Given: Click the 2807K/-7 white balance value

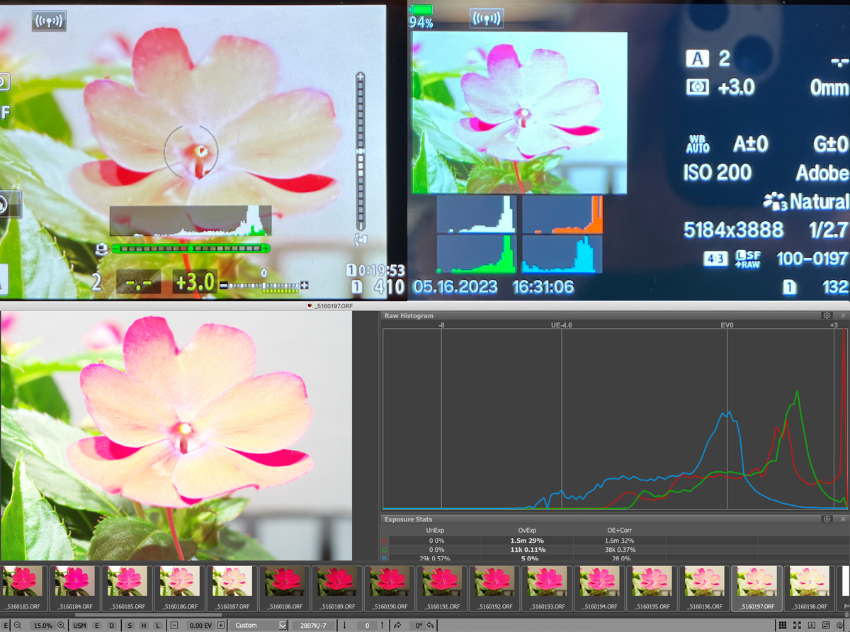Looking at the screenshot, I should pyautogui.click(x=312, y=626).
